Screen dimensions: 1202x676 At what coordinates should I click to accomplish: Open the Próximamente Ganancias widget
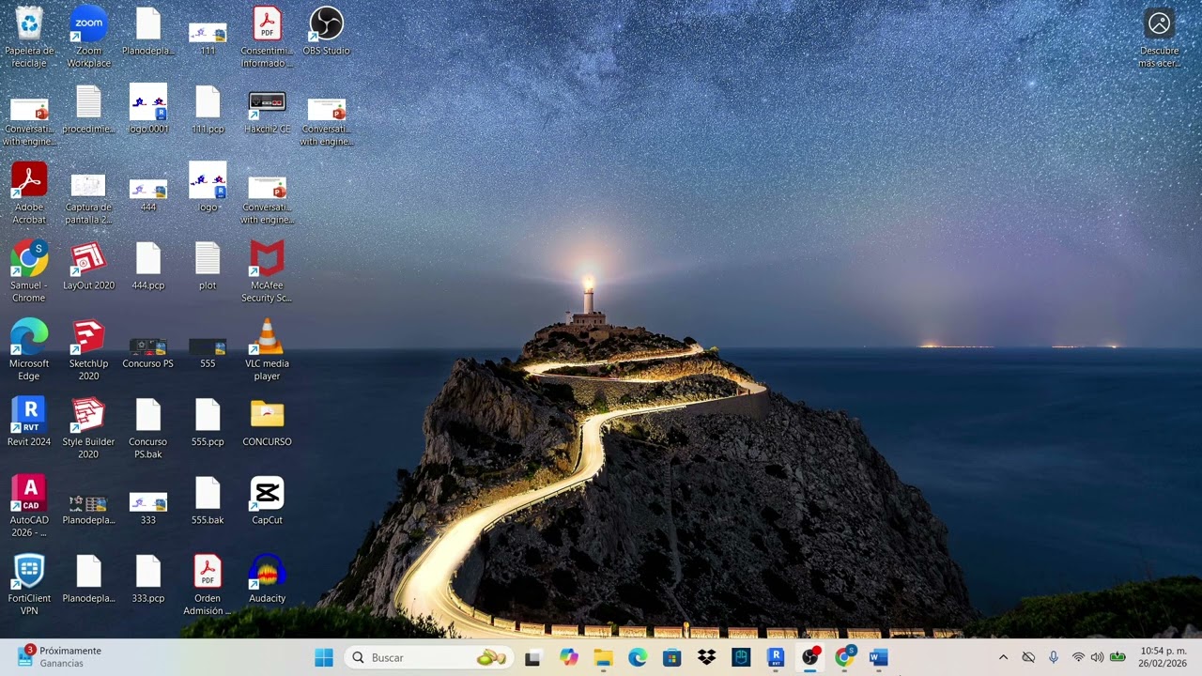[60, 656]
